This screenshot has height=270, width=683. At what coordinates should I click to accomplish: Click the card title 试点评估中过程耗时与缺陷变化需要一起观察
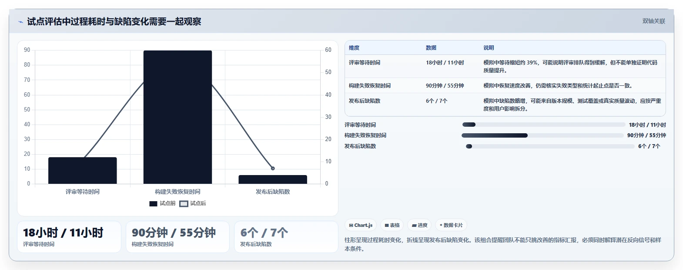pos(114,22)
